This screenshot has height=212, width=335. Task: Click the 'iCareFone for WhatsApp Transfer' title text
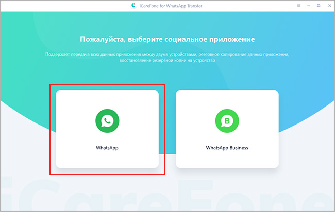point(171,6)
